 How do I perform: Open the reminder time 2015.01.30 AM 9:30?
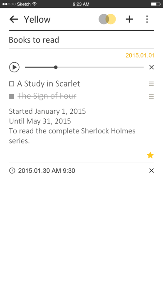click(x=47, y=171)
